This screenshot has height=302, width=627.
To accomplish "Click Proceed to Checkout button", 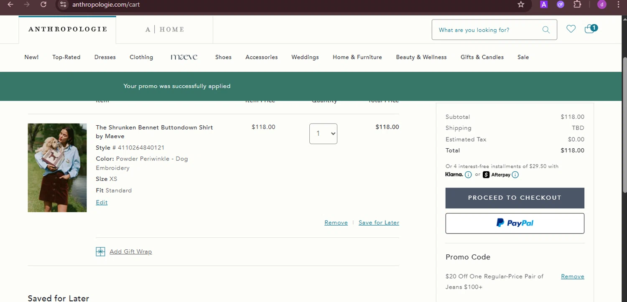I will (x=515, y=198).
